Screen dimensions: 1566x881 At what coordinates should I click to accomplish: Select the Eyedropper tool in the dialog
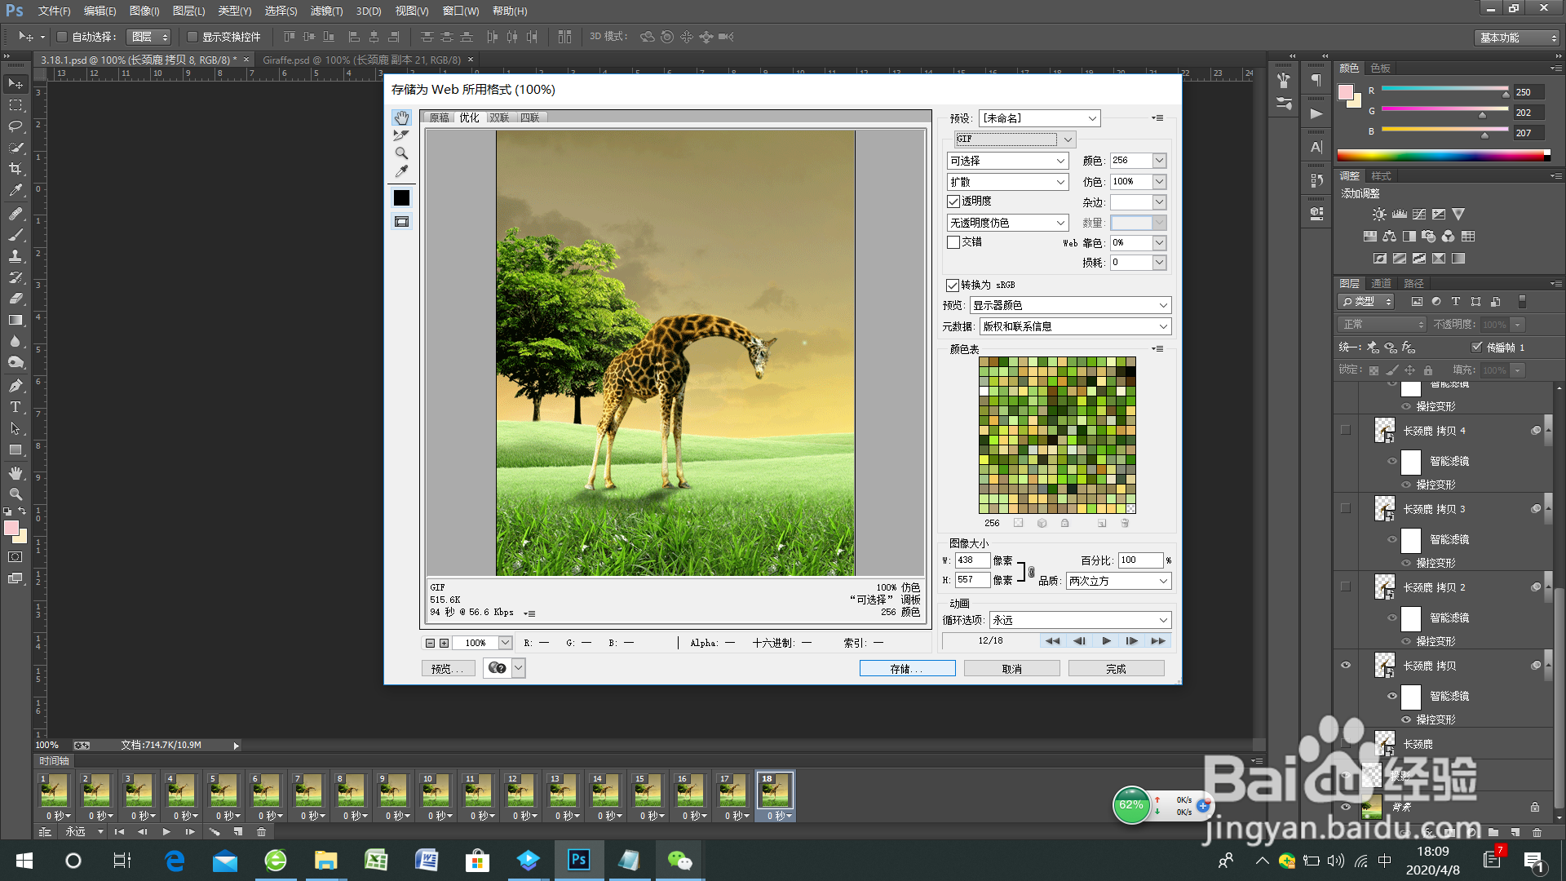401,171
